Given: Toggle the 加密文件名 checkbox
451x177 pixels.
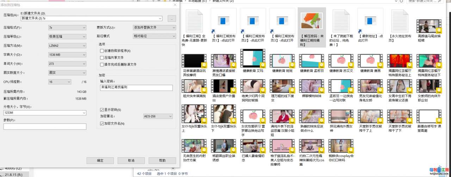Looking at the screenshot, I should (x=102, y=124).
